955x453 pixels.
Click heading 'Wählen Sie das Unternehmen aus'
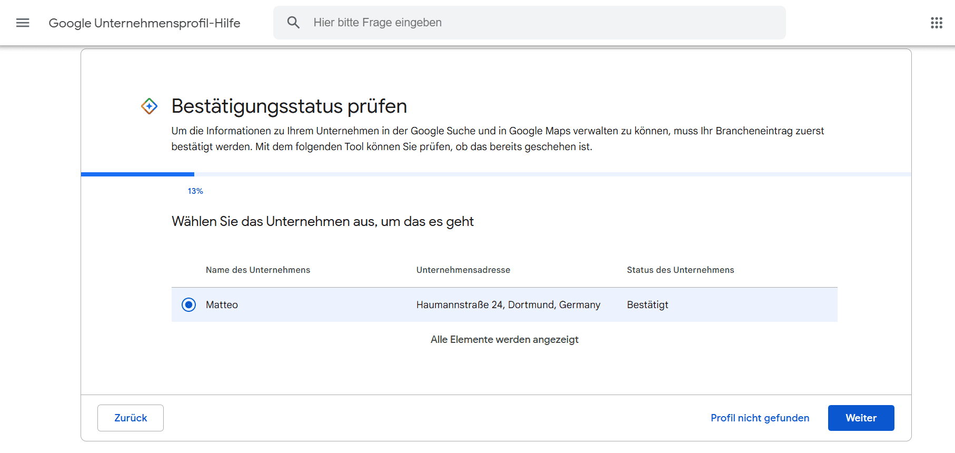click(323, 222)
